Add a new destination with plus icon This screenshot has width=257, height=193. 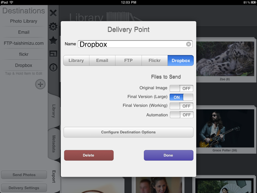click(40, 85)
